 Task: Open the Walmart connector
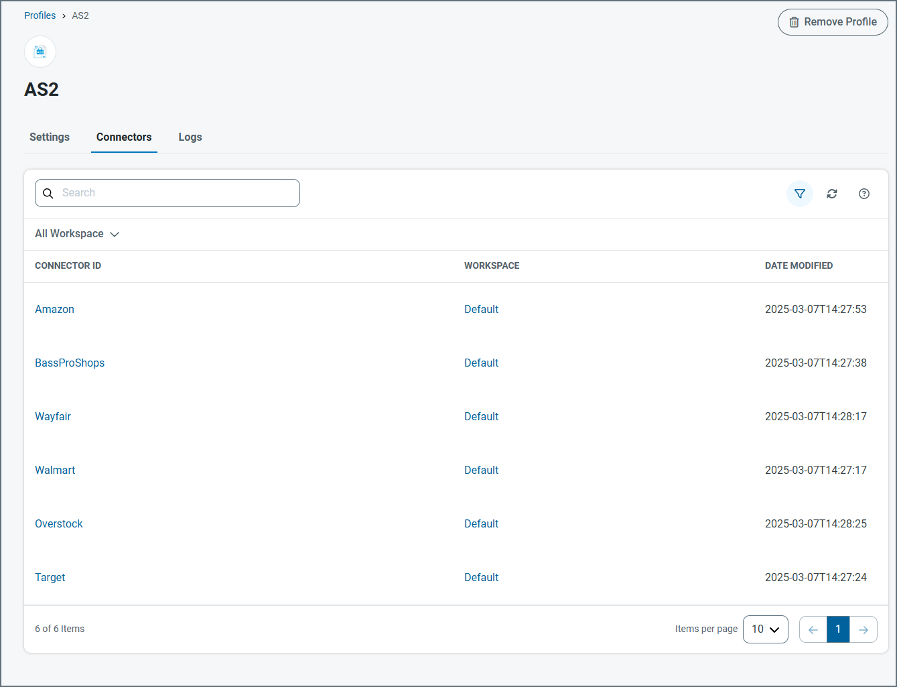pyautogui.click(x=55, y=470)
